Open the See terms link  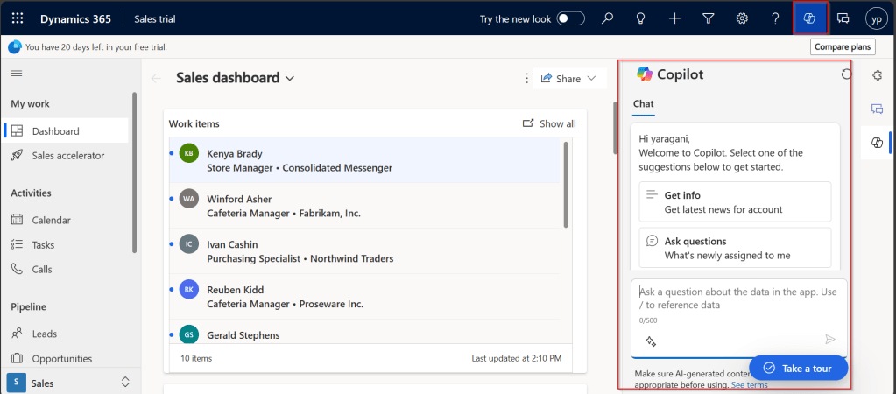[x=749, y=385]
